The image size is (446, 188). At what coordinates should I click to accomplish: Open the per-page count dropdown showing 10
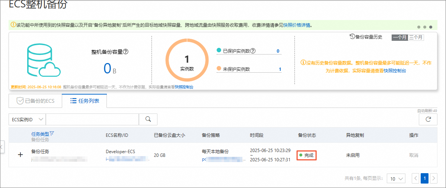396,179
